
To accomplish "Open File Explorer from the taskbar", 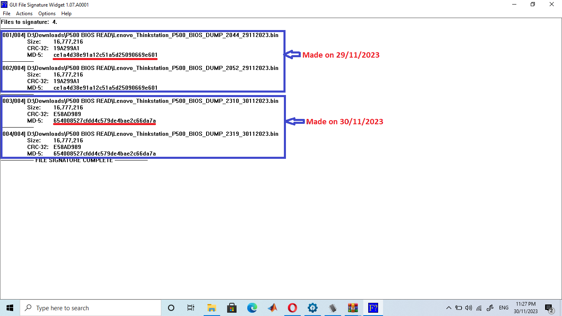I will 211,308.
